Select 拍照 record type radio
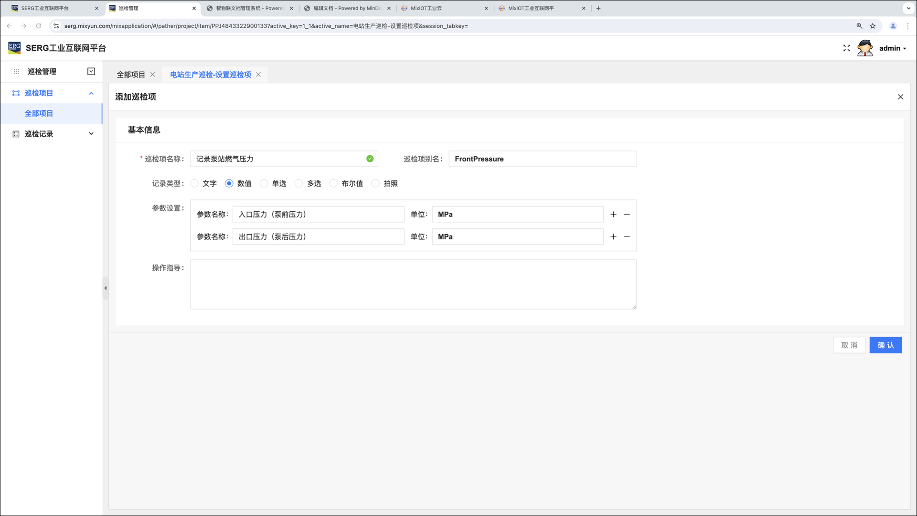The width and height of the screenshot is (917, 516). click(x=375, y=183)
